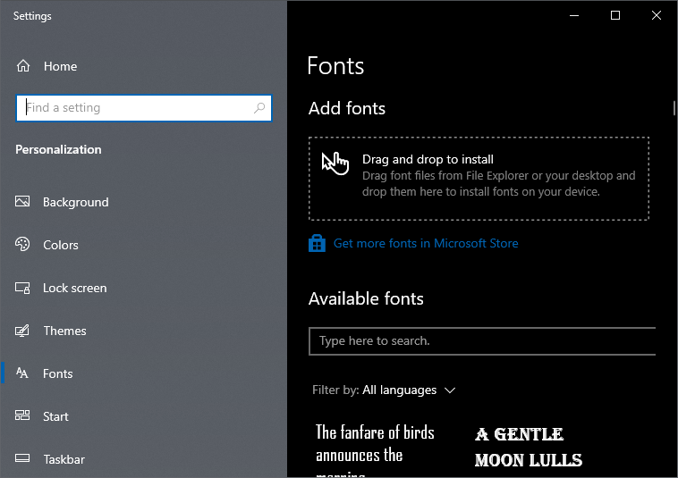
Task: Click the magnifier in Find a setting
Action: pyautogui.click(x=259, y=108)
